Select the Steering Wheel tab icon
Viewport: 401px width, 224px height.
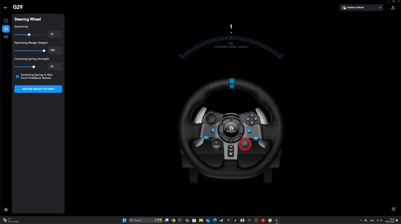tap(6, 29)
